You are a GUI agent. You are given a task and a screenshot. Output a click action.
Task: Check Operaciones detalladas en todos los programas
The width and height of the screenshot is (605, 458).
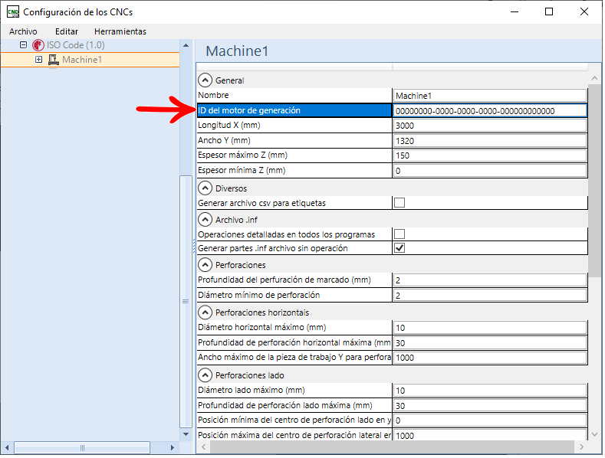point(399,234)
